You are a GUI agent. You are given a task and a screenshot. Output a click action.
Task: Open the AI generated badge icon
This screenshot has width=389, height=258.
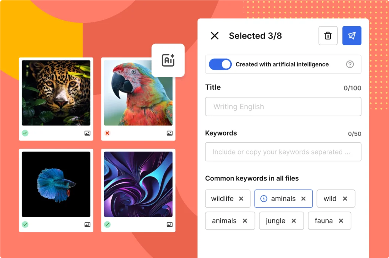pyautogui.click(x=168, y=60)
